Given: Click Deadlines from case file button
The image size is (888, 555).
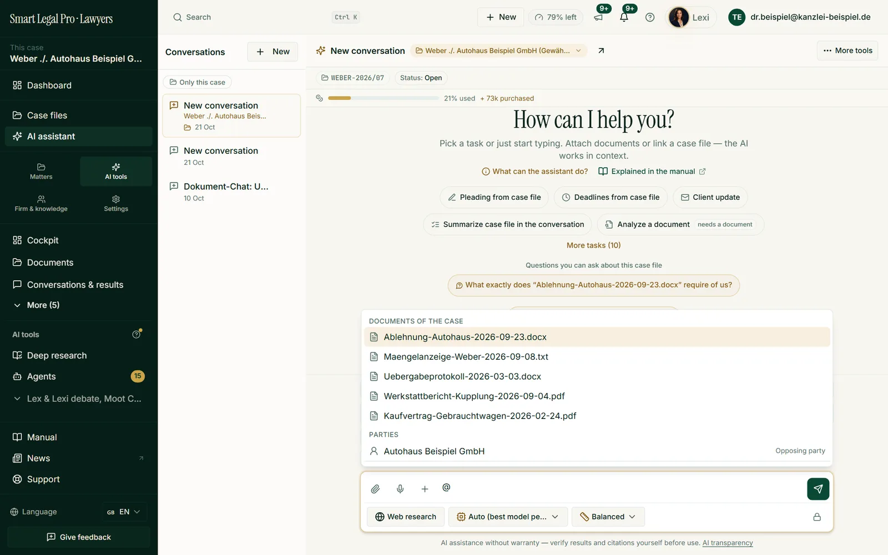Looking at the screenshot, I should click(x=610, y=198).
